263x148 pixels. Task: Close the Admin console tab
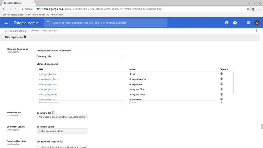(32, 3)
